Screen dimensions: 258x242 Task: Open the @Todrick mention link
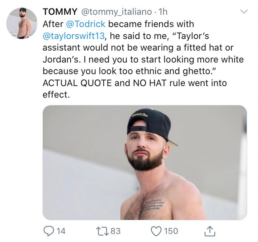click(x=85, y=24)
